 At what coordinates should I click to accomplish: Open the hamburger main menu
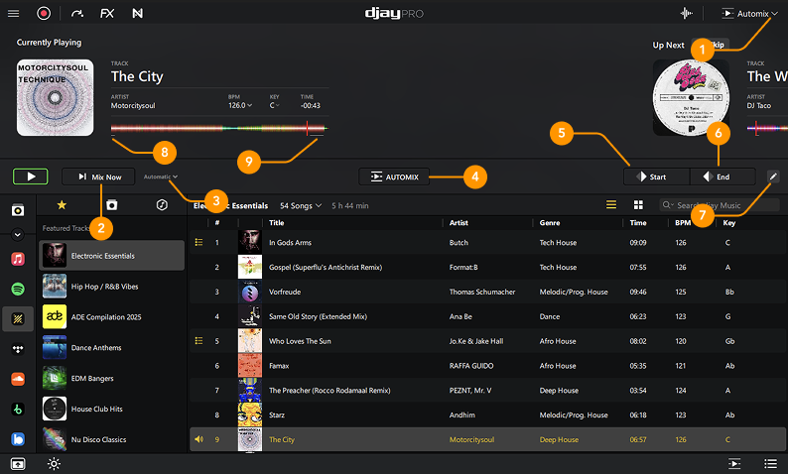[15, 14]
